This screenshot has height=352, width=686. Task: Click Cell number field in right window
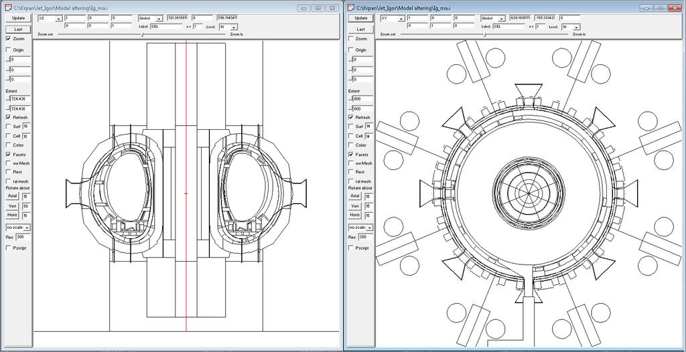[369, 136]
